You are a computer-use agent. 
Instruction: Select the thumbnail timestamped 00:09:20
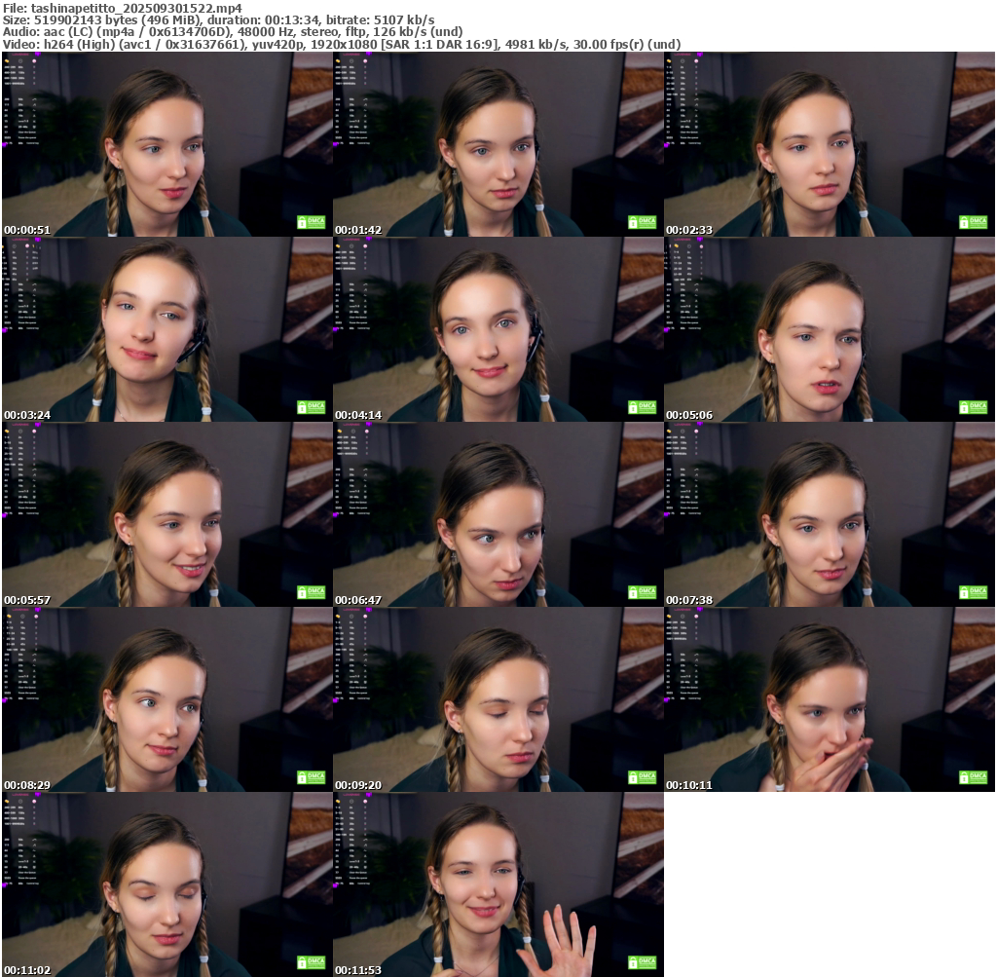[x=498, y=699]
